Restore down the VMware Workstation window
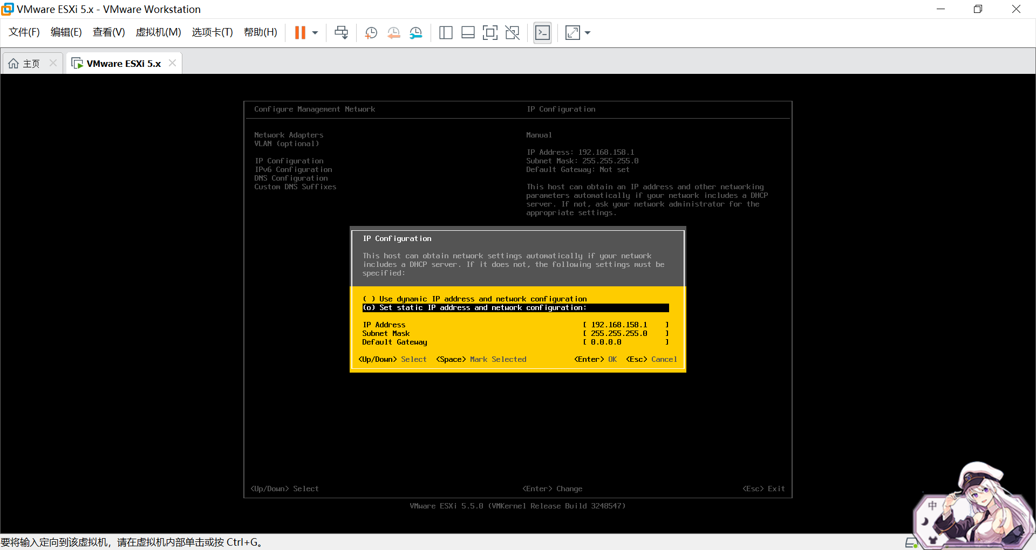Screen dimensions: 1036x550 click(x=978, y=9)
